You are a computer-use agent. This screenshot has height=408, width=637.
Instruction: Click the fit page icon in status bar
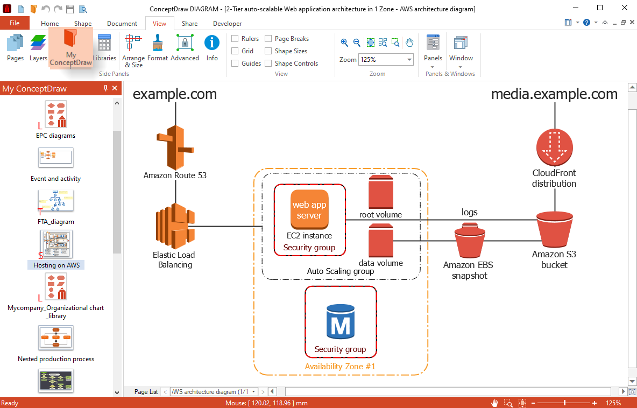(x=522, y=403)
